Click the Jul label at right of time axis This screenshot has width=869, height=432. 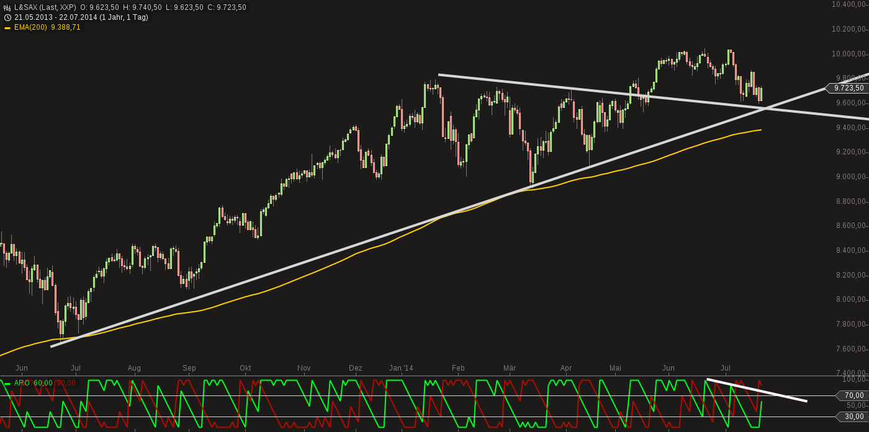[725, 368]
